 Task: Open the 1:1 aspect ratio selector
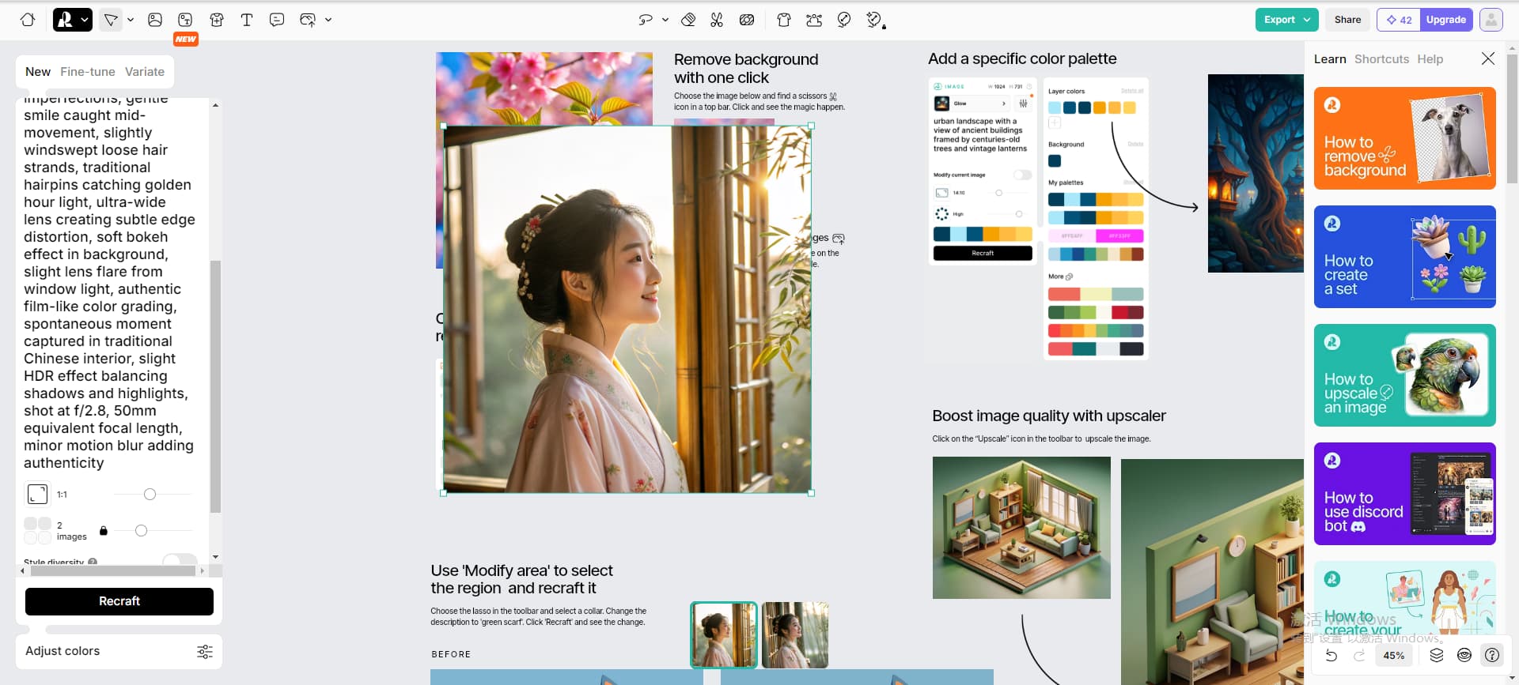37,495
